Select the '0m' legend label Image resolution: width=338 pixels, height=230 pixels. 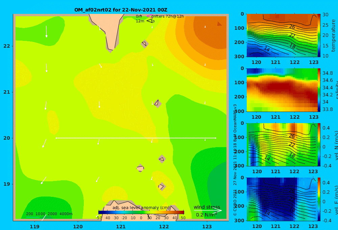[139, 16]
